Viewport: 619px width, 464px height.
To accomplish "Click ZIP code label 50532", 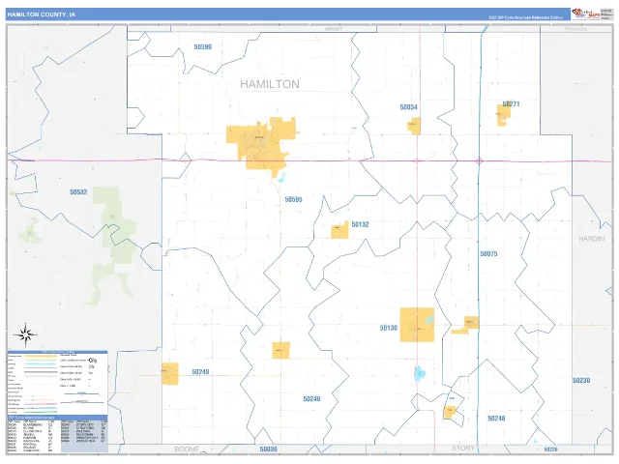I will pyautogui.click(x=78, y=192).
